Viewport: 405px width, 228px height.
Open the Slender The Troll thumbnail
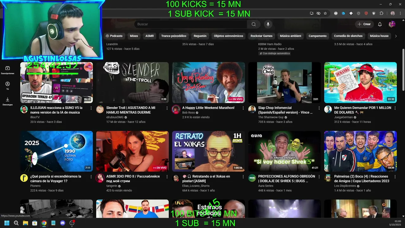pos(133,82)
